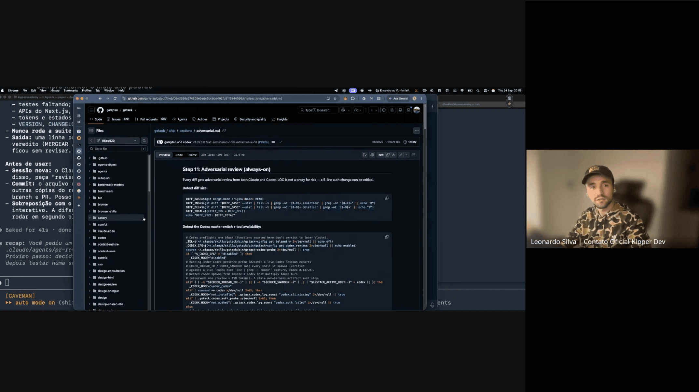Focus the Type / to search box
Screen dimensions: 699x392
click(318, 110)
